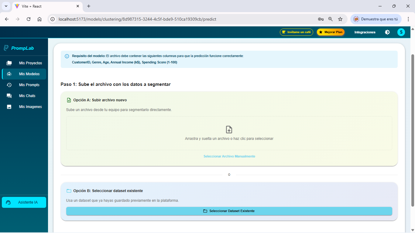This screenshot has width=415, height=233.
Task: Select the Vite + React tab
Action: click(x=47, y=6)
